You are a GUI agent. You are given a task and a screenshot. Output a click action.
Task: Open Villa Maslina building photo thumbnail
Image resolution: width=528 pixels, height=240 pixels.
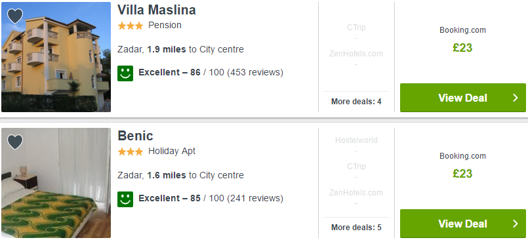(x=56, y=57)
